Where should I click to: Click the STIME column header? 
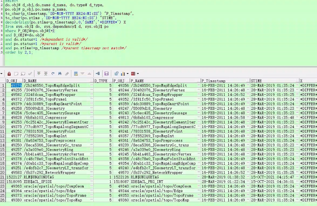pos(275,81)
